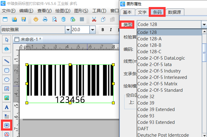Viewport: 207px width, 137px height.
Task: Toggle bold formatting button
Action: click(x=103, y=30)
